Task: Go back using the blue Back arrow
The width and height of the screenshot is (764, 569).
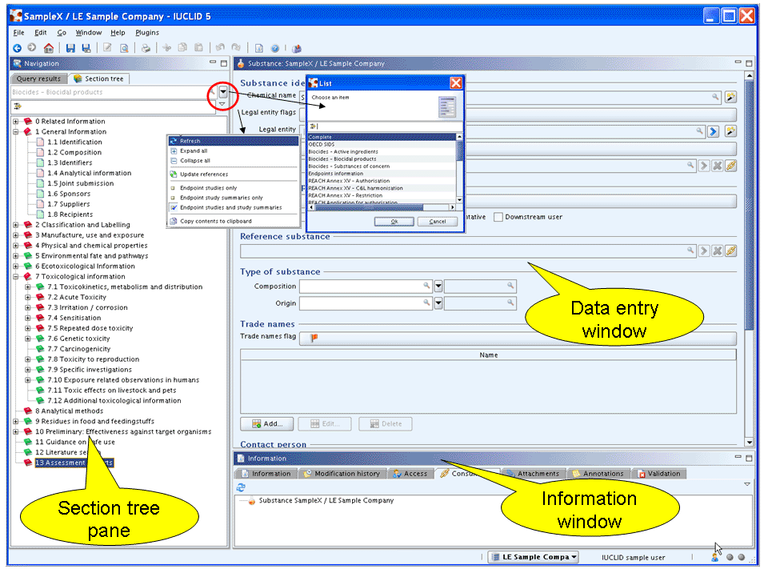Action: click(x=17, y=48)
